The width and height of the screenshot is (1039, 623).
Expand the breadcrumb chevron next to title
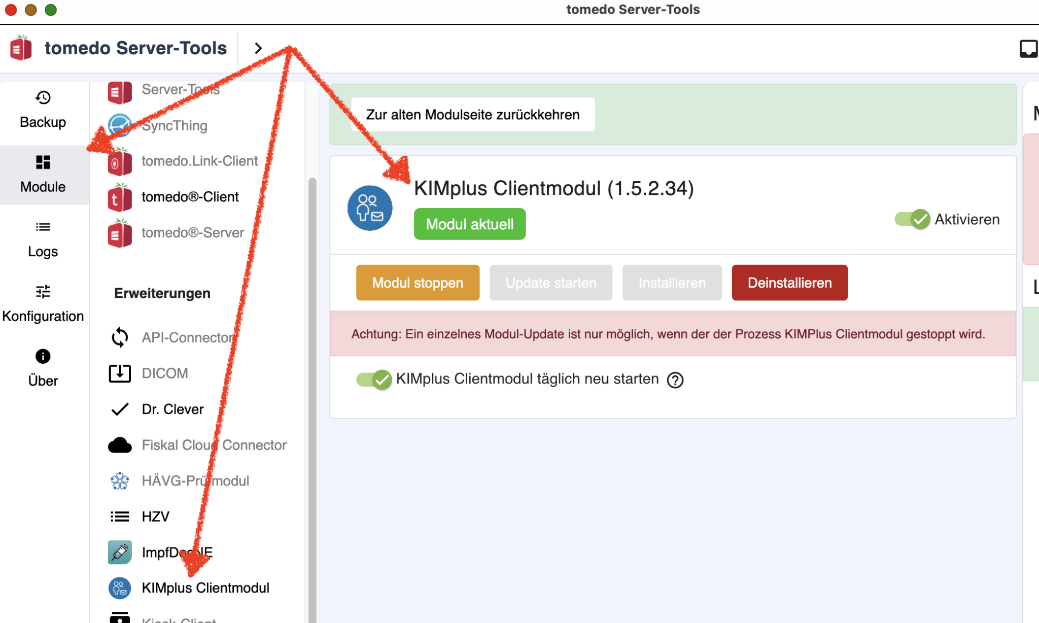pyautogui.click(x=258, y=48)
